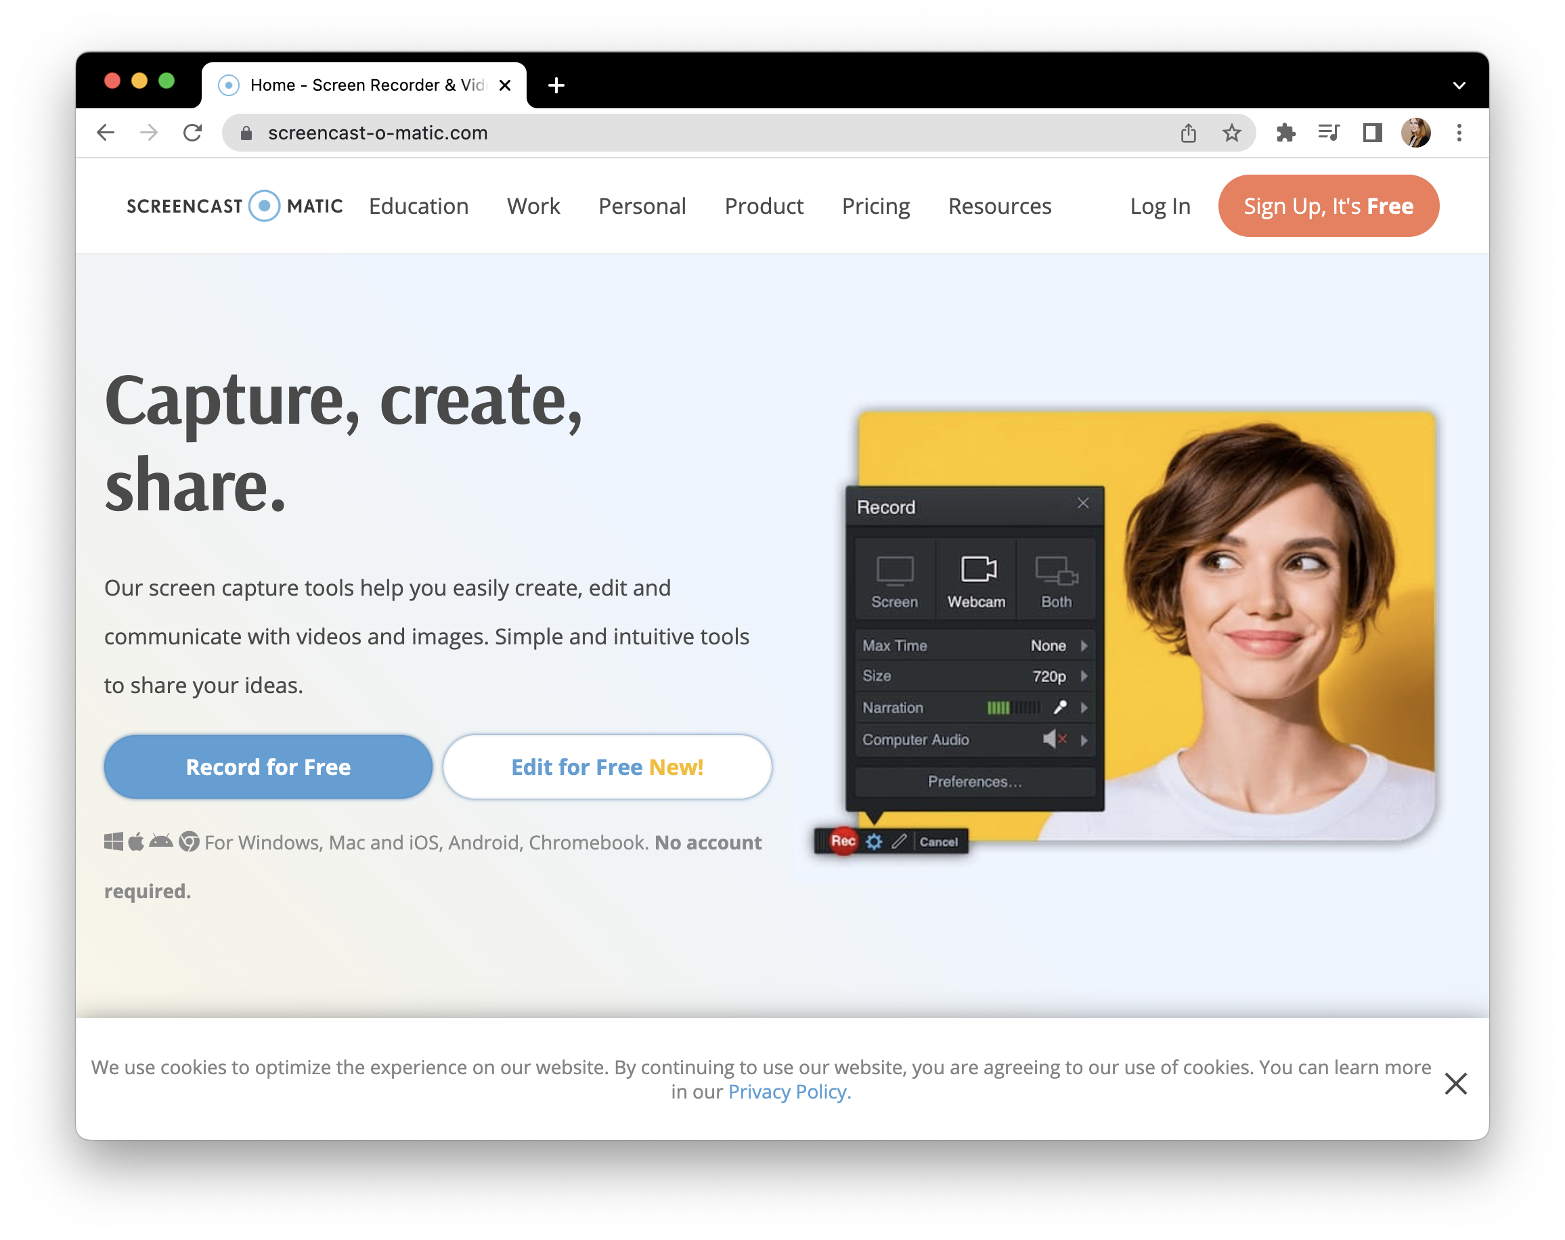Image resolution: width=1565 pixels, height=1240 pixels.
Task: Unmute Computer Audio in the recorder
Action: (x=1053, y=740)
